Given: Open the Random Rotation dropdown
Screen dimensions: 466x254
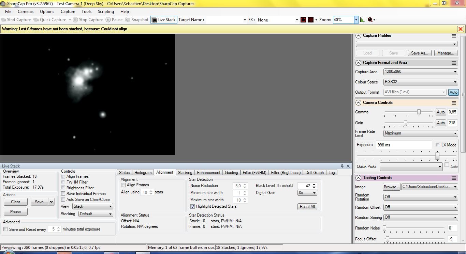Looking at the screenshot, I should tap(420, 197).
